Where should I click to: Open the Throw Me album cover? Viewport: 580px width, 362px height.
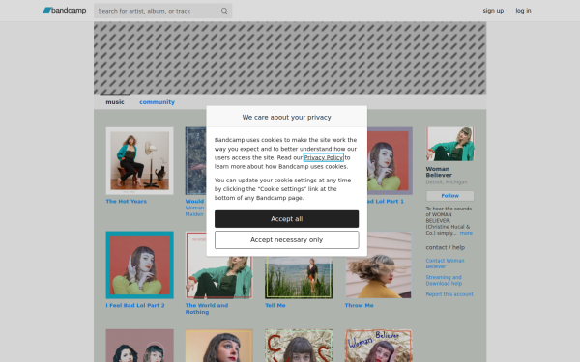[x=378, y=265]
